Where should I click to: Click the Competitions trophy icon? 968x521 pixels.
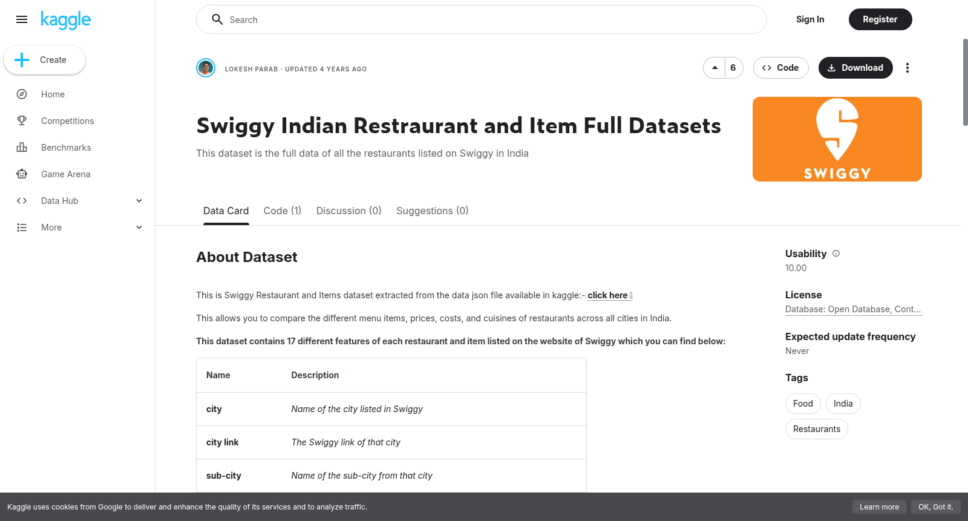click(22, 121)
